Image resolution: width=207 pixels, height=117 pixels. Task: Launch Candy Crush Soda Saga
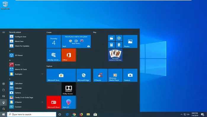tap(26, 98)
